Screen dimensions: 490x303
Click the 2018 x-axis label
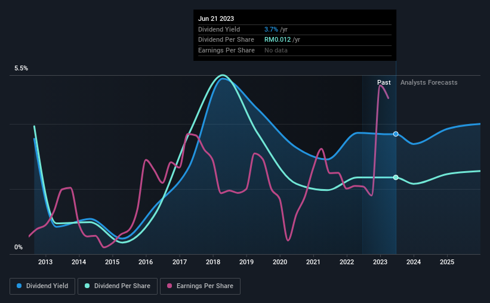213,262
